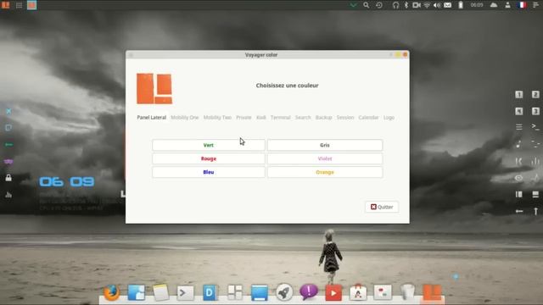Open the Calendar tab
This screenshot has width=543, height=305.
coord(368,118)
